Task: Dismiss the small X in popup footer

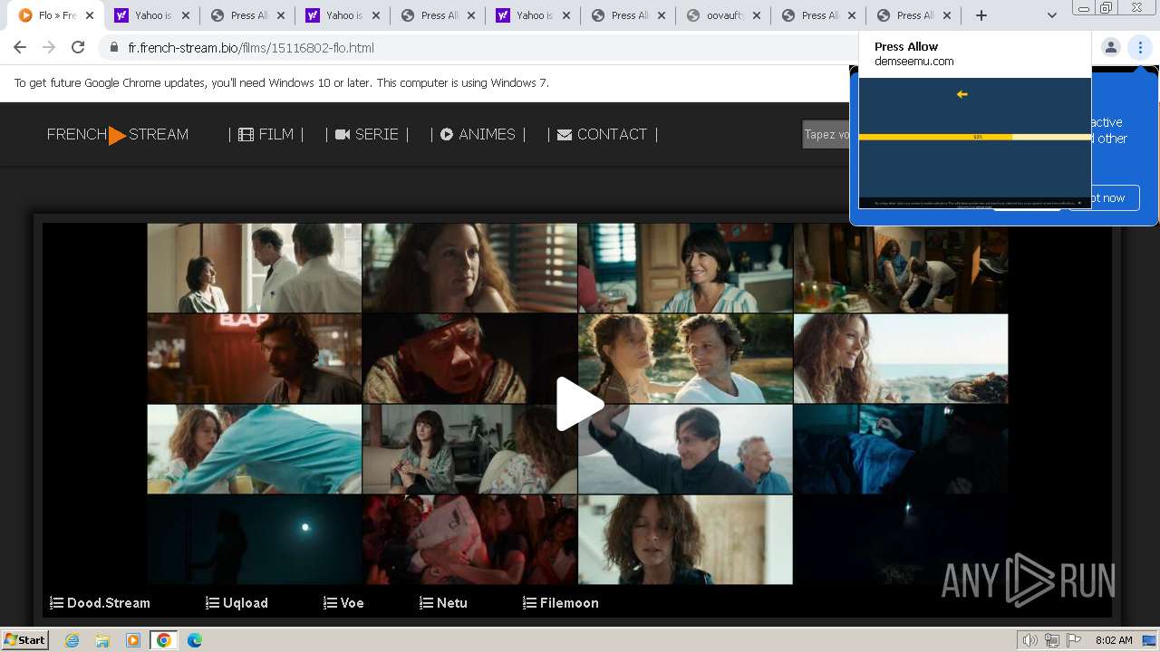Action: [x=1079, y=204]
